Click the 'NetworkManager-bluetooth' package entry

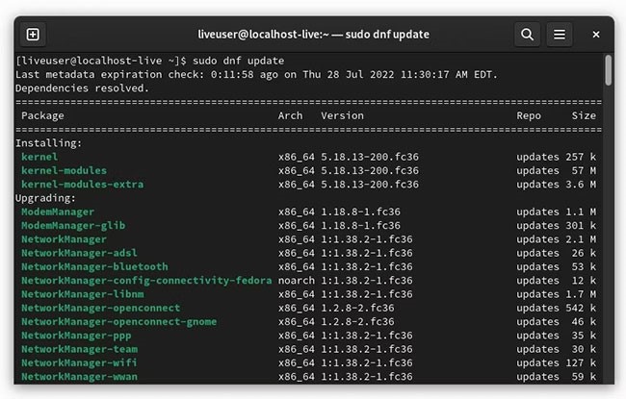94,267
